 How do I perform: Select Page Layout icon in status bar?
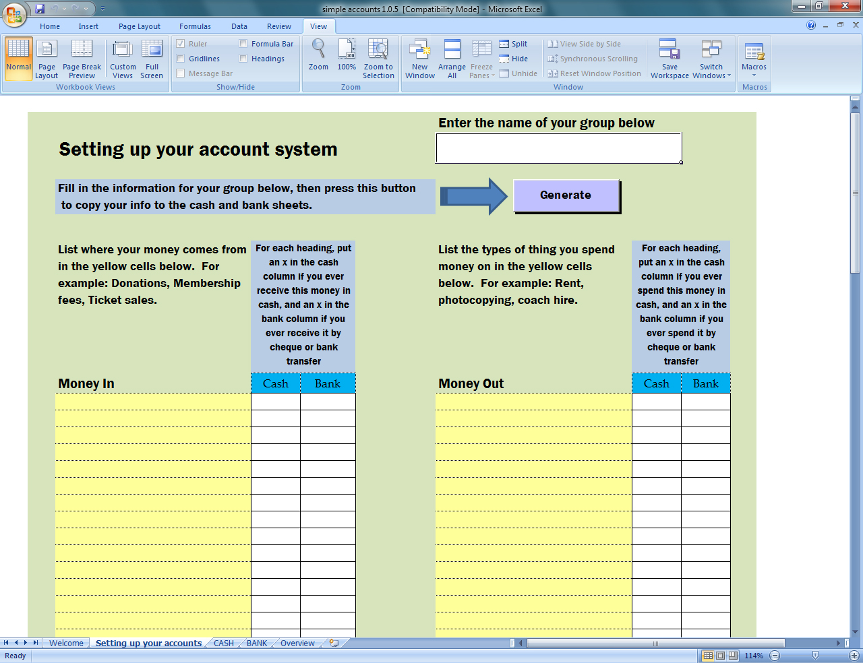pyautogui.click(x=721, y=656)
